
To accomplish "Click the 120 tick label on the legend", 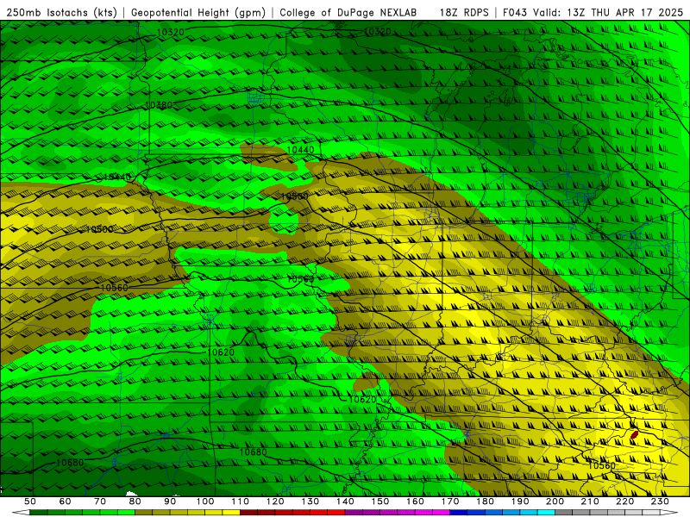I will click(275, 501).
